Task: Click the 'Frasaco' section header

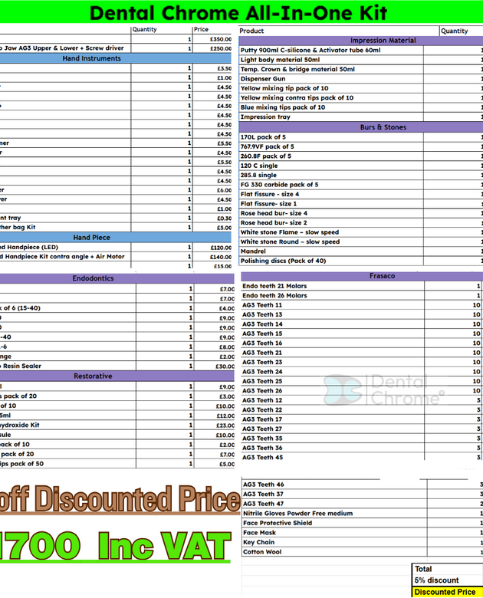Action: [382, 276]
